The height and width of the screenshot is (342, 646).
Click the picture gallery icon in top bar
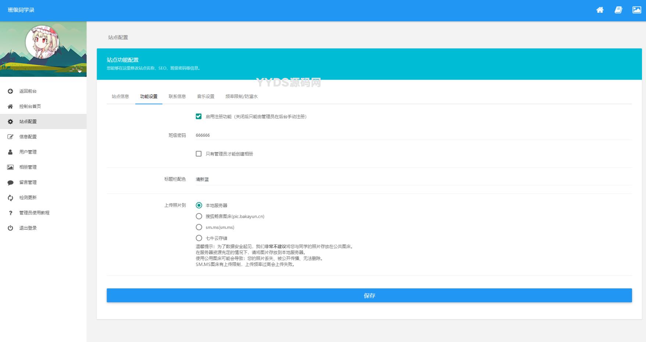[x=637, y=10]
